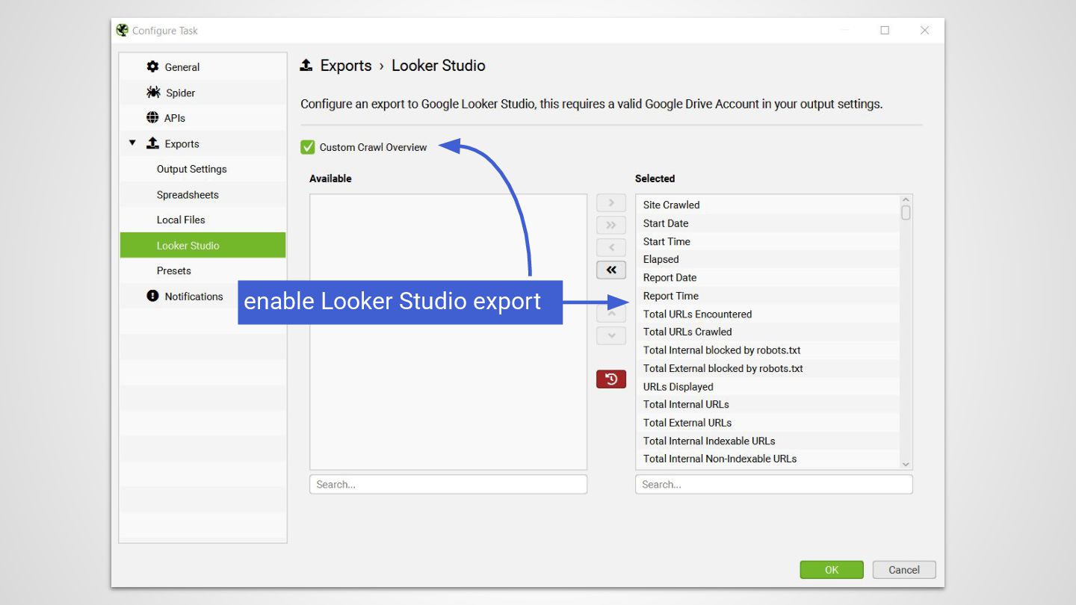Image resolution: width=1076 pixels, height=605 pixels.
Task: Click the Exports breadcrumb in header
Action: [346, 66]
